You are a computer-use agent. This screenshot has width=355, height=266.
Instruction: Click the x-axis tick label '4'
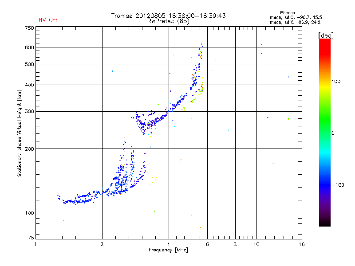pos(169,244)
